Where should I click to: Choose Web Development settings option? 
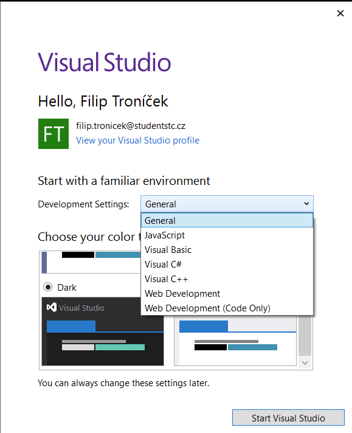[227, 294]
